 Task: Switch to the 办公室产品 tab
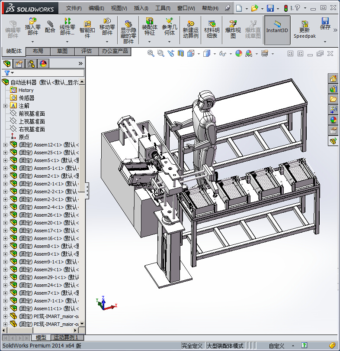click(x=115, y=51)
